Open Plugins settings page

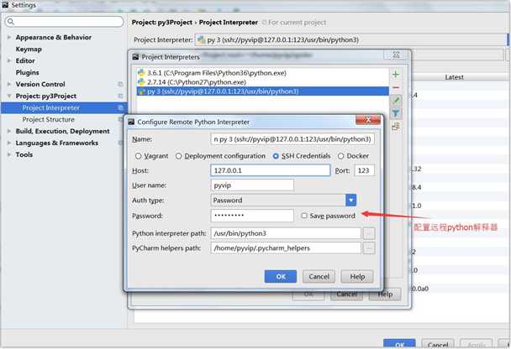click(x=28, y=72)
